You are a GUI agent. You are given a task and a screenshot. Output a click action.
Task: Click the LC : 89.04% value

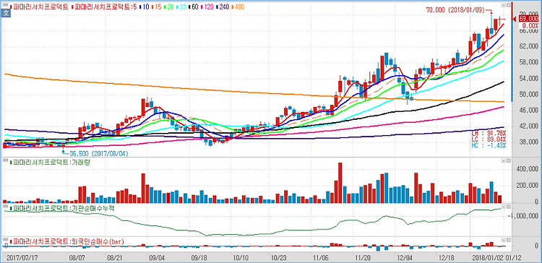(489, 139)
